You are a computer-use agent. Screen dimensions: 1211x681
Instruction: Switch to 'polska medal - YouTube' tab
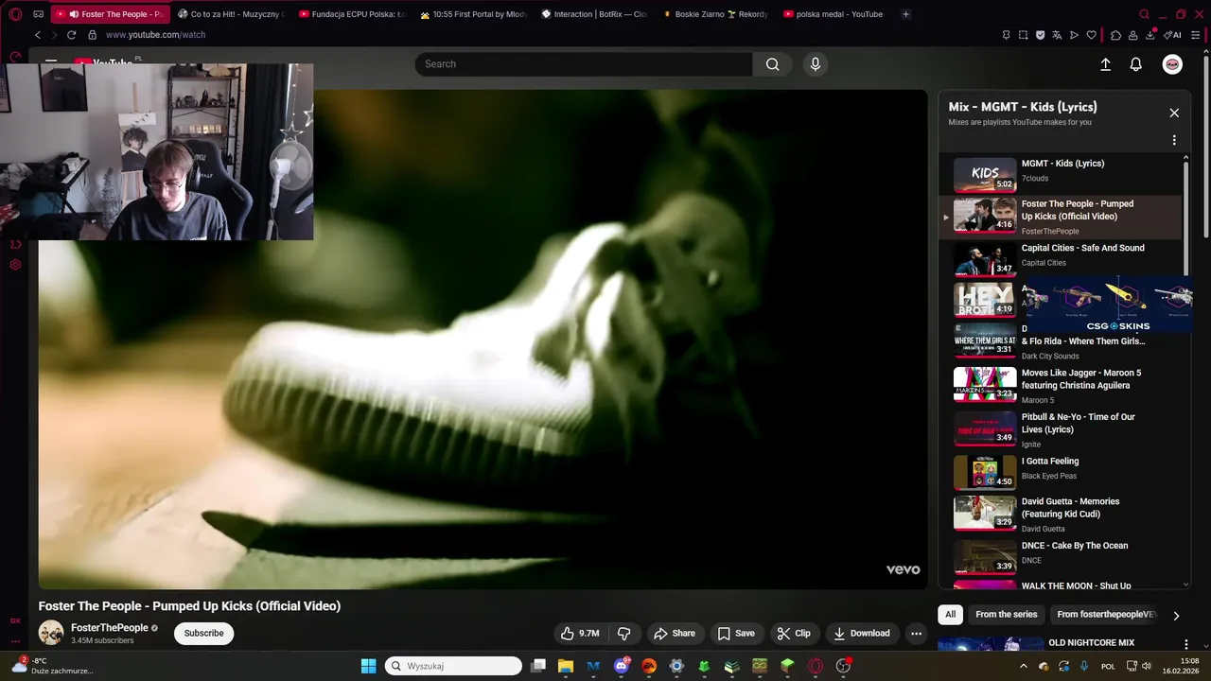(x=836, y=14)
